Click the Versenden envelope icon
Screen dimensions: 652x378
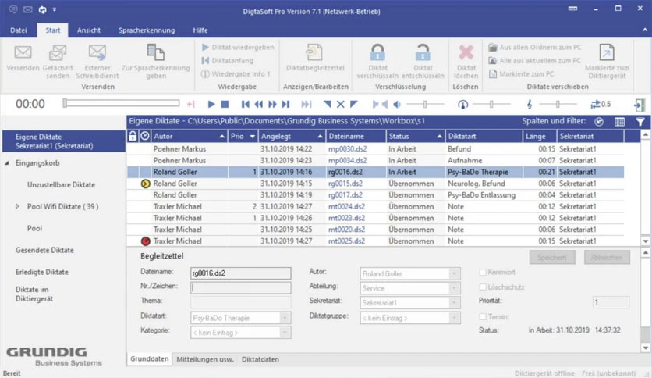click(x=23, y=52)
